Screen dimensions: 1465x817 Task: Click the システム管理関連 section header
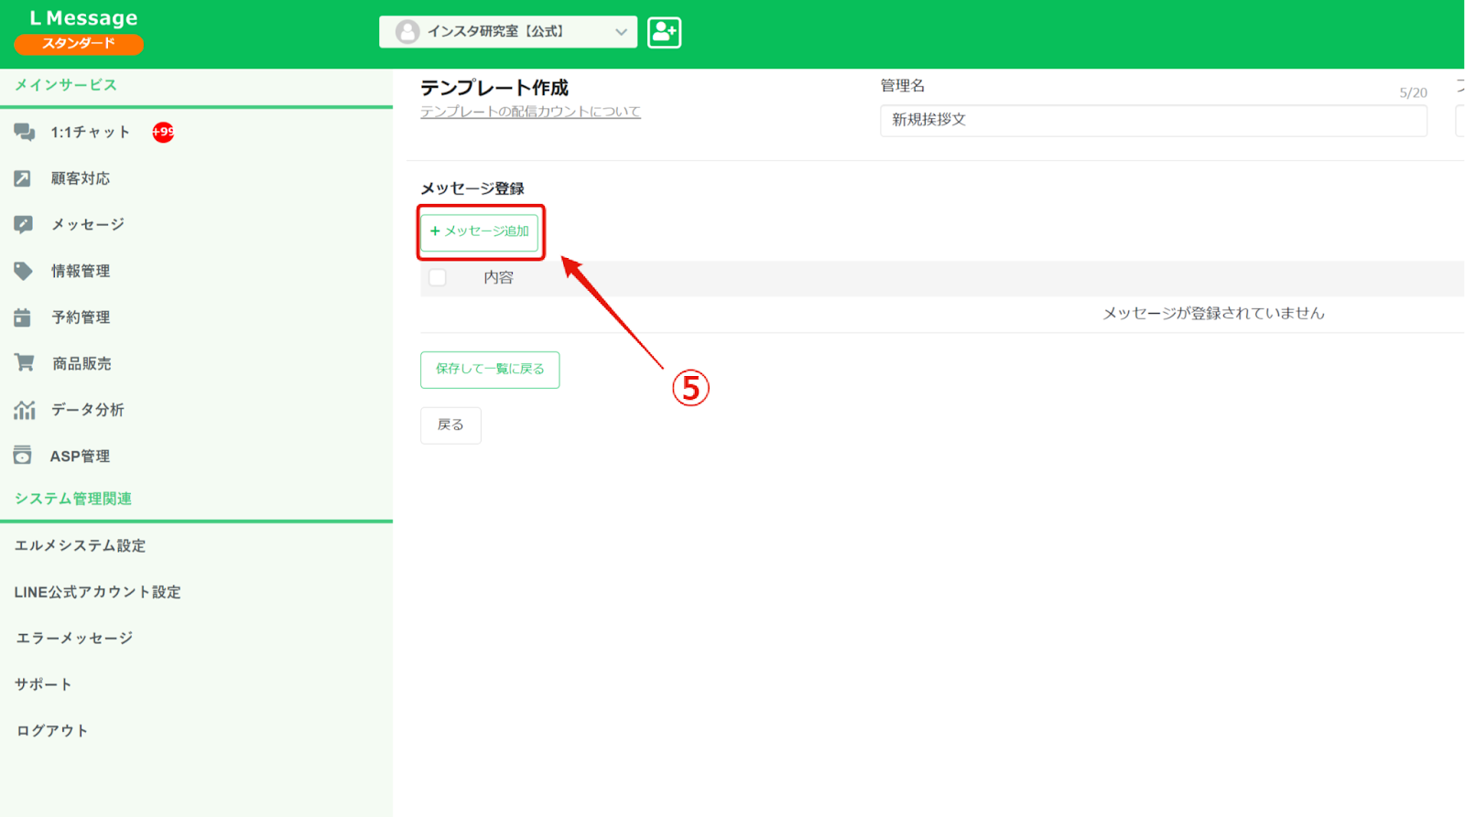click(73, 499)
